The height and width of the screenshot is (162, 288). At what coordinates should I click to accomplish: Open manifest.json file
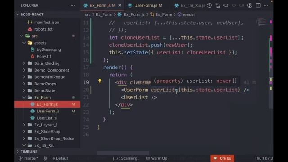[x=47, y=22]
